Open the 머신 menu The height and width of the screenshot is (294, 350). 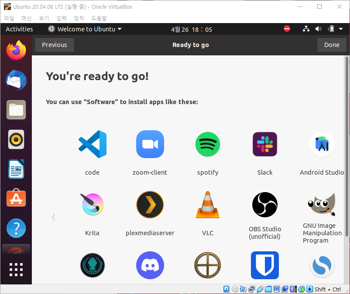tap(27, 18)
